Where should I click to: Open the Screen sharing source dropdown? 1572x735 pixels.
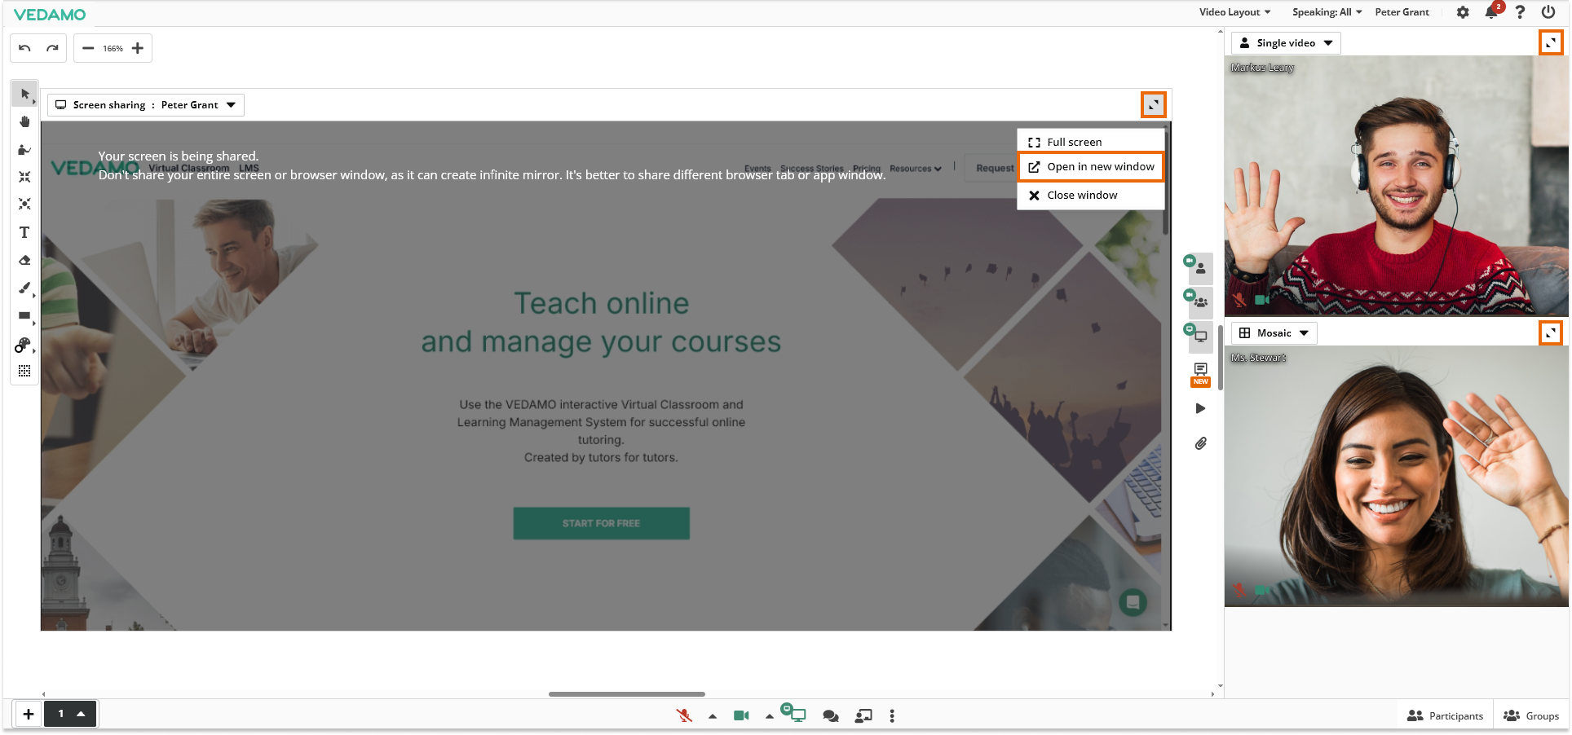146,105
